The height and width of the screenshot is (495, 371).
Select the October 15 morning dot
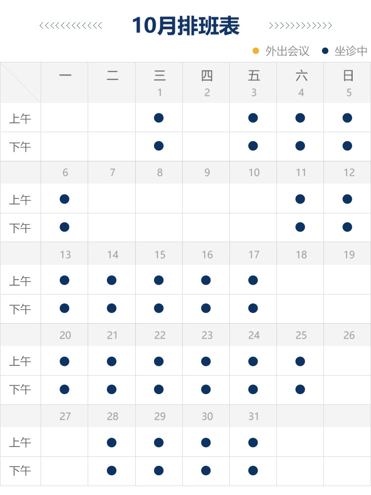pyautogui.click(x=159, y=280)
